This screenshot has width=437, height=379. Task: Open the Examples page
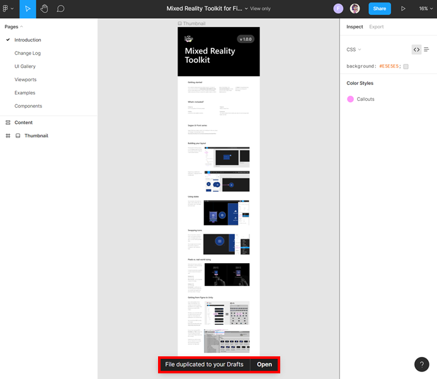point(25,93)
